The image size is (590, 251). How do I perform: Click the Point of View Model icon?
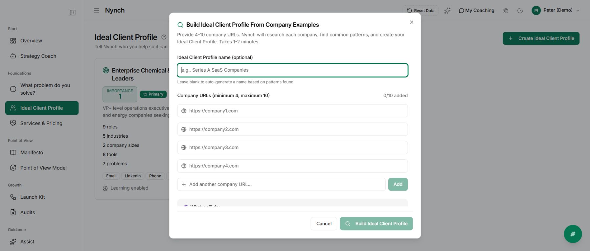point(13,168)
